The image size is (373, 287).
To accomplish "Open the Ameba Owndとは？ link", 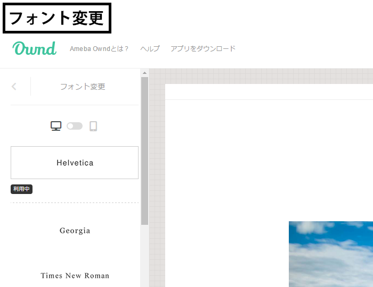I will [100, 49].
